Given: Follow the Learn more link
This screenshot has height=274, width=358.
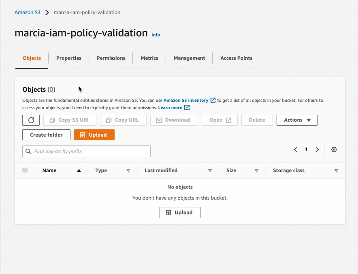Looking at the screenshot, I should 170,107.
